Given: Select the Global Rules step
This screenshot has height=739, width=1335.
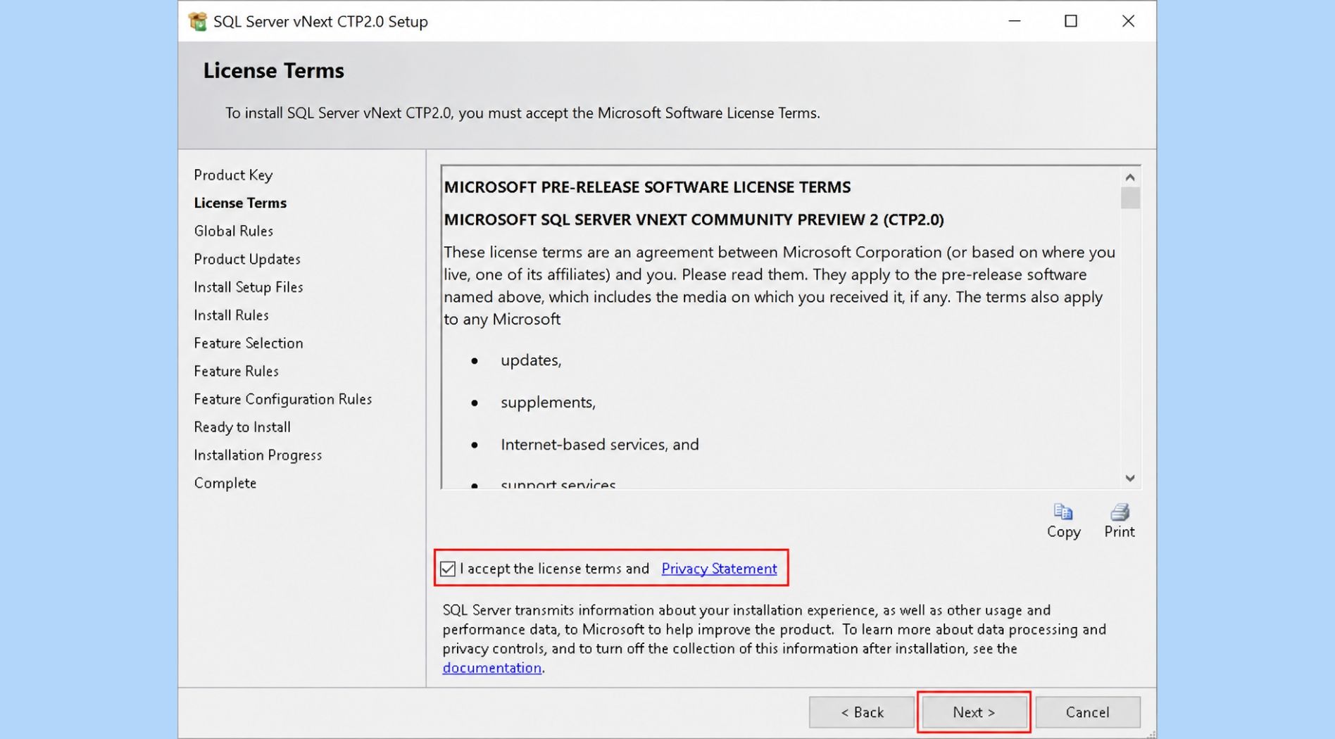Looking at the screenshot, I should pos(233,231).
